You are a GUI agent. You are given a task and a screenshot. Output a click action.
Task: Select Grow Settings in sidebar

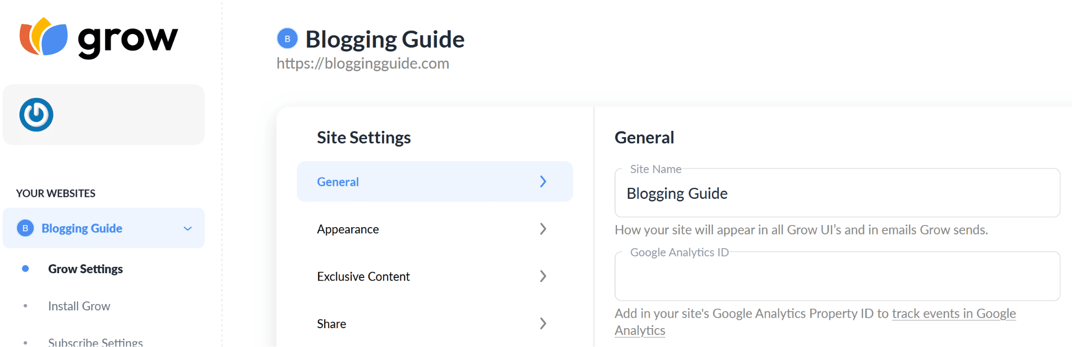[x=85, y=269]
